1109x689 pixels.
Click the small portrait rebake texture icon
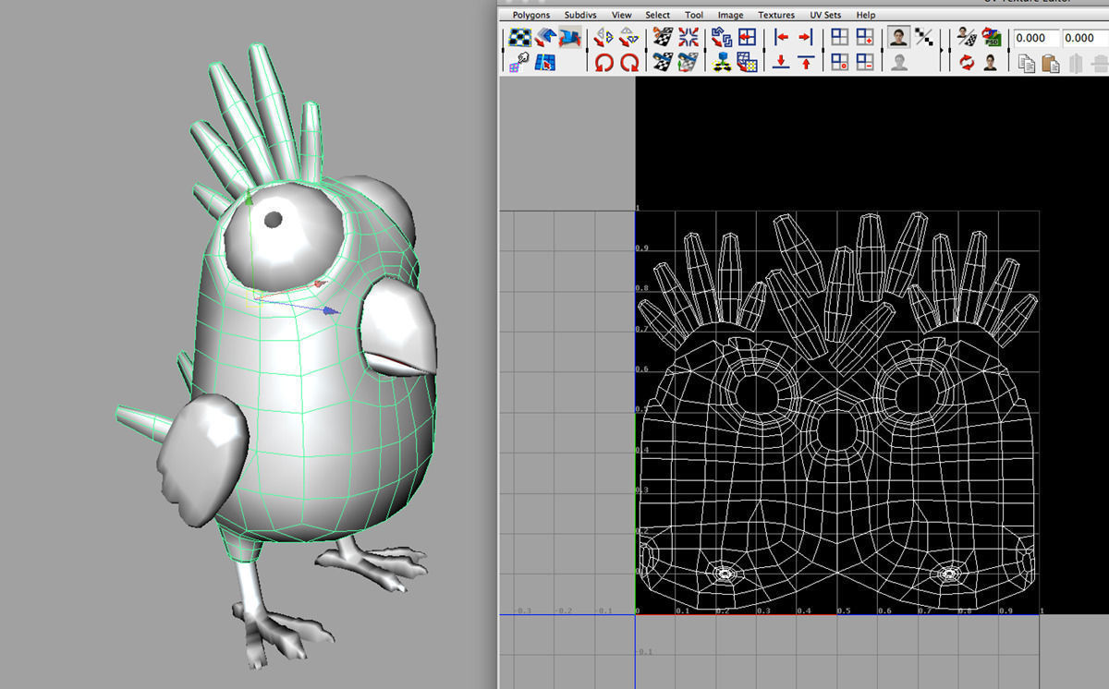(x=991, y=62)
